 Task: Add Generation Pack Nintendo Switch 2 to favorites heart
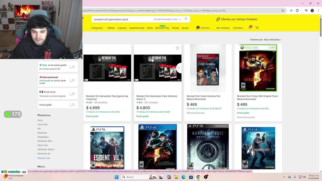coord(177,48)
